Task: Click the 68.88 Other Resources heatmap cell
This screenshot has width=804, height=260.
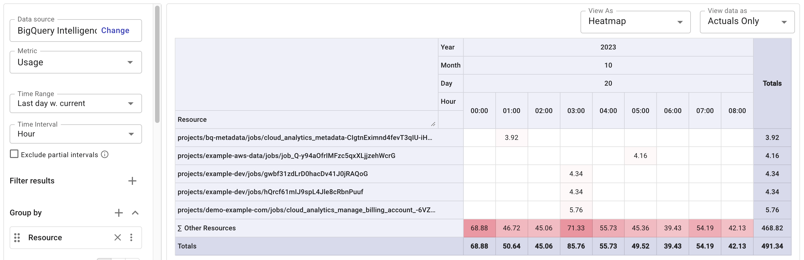Action: coord(479,228)
